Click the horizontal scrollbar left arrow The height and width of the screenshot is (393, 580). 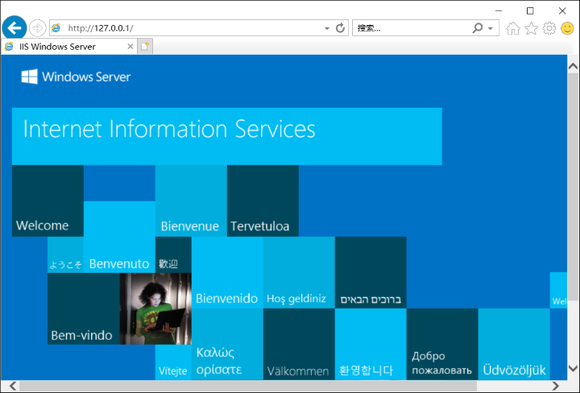[x=13, y=386]
